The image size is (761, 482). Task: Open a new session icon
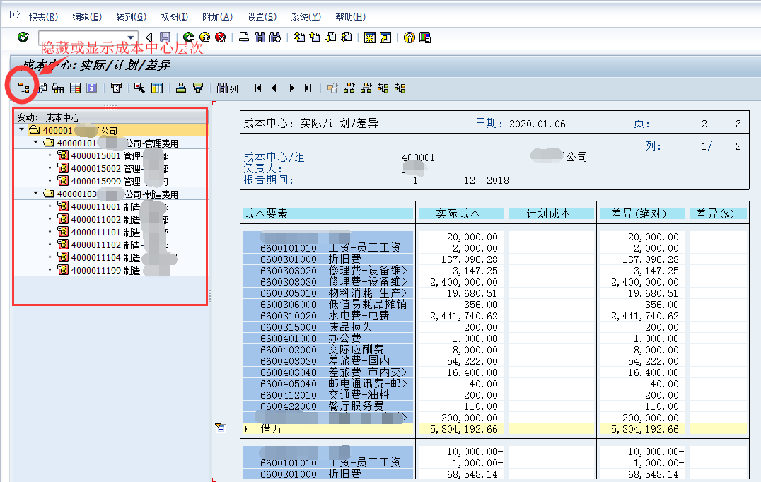click(x=370, y=37)
